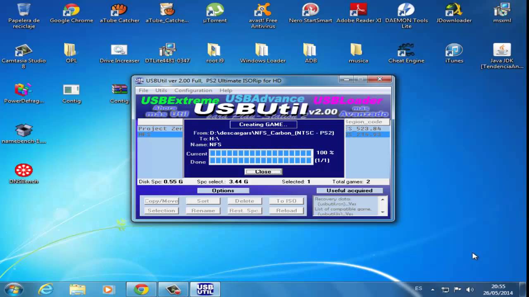Click the Reload button
529x297 pixels.
pos(286,210)
